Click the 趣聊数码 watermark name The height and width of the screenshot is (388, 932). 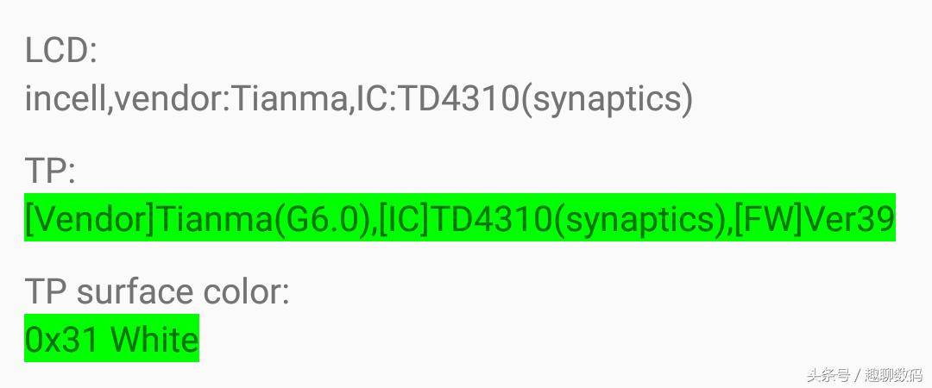[x=892, y=375]
